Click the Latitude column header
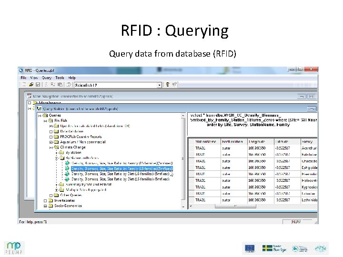This screenshot has width=343, height=257. pos(287,142)
